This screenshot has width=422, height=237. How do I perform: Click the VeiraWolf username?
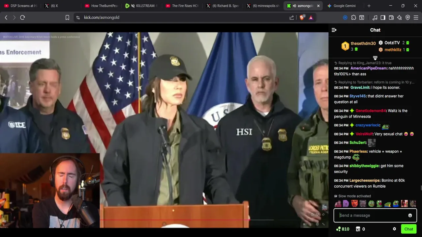(364, 134)
